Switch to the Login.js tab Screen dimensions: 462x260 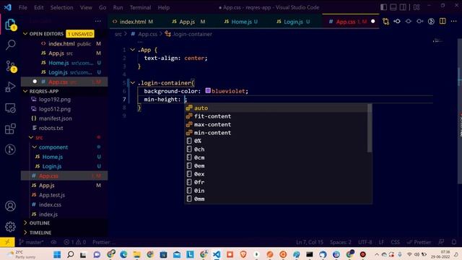click(x=293, y=22)
